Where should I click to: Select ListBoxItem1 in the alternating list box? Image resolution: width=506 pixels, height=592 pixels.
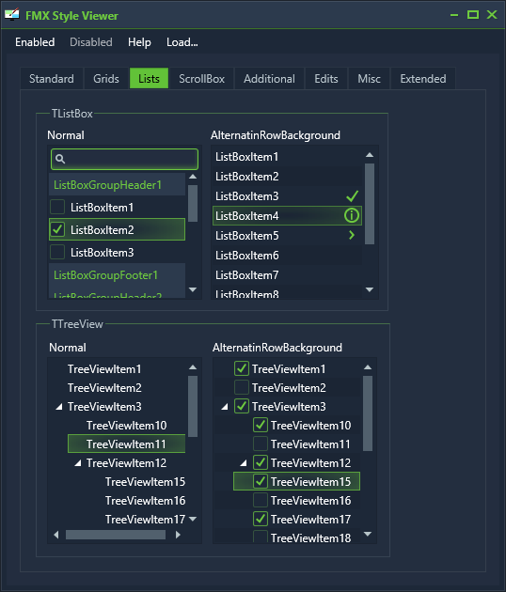tap(287, 156)
